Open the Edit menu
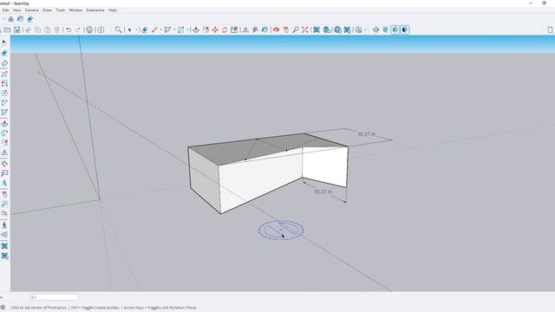The width and height of the screenshot is (555, 312). 5,10
